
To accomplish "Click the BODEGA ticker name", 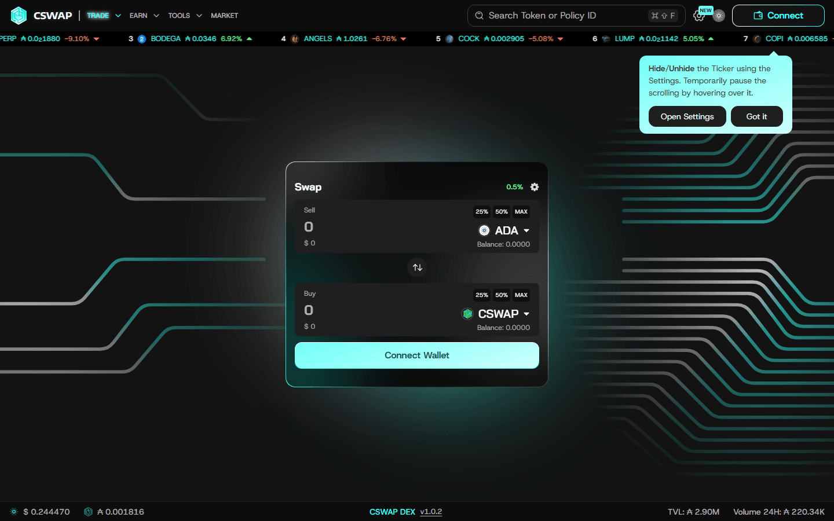I will pos(166,39).
